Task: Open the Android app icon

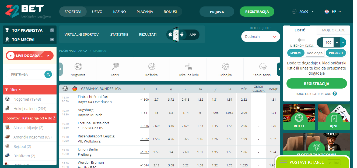Action: point(183,35)
